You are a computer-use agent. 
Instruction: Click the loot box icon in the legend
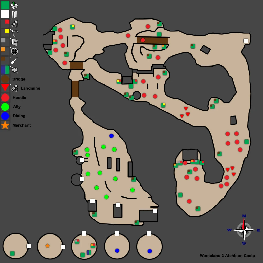point(14,5)
